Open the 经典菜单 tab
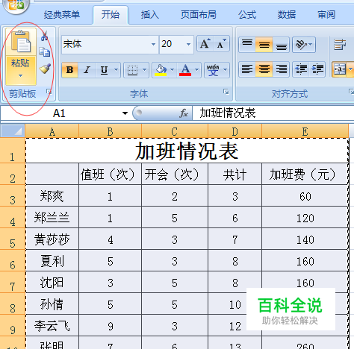354x349 pixels. [x=62, y=15]
